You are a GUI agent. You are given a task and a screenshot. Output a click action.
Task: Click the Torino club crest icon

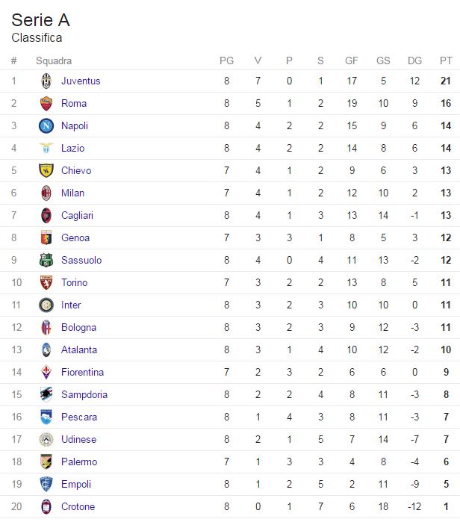pos(46,282)
